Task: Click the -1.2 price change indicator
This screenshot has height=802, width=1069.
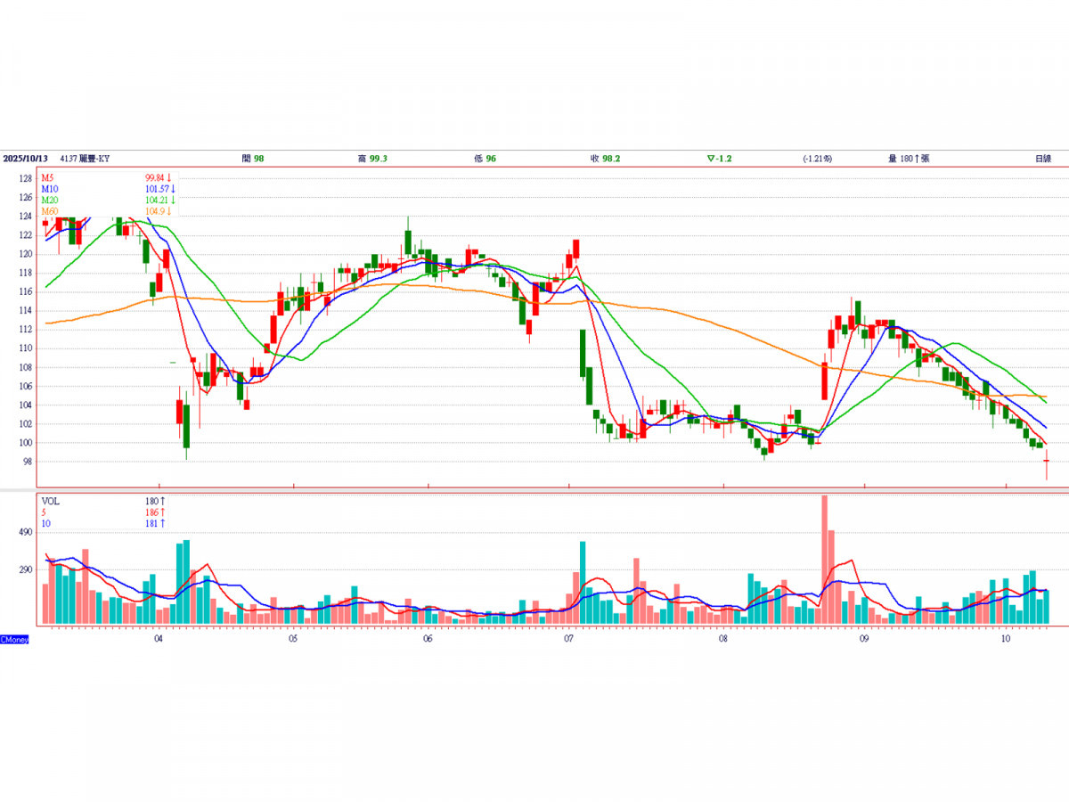Action: [x=719, y=159]
